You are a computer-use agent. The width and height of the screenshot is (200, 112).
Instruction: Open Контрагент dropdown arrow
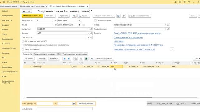88,29
